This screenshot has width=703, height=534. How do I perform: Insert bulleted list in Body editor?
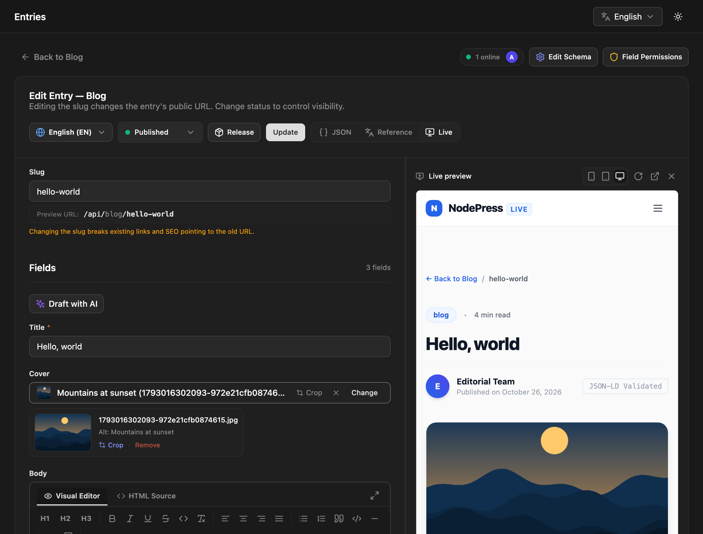tap(303, 519)
